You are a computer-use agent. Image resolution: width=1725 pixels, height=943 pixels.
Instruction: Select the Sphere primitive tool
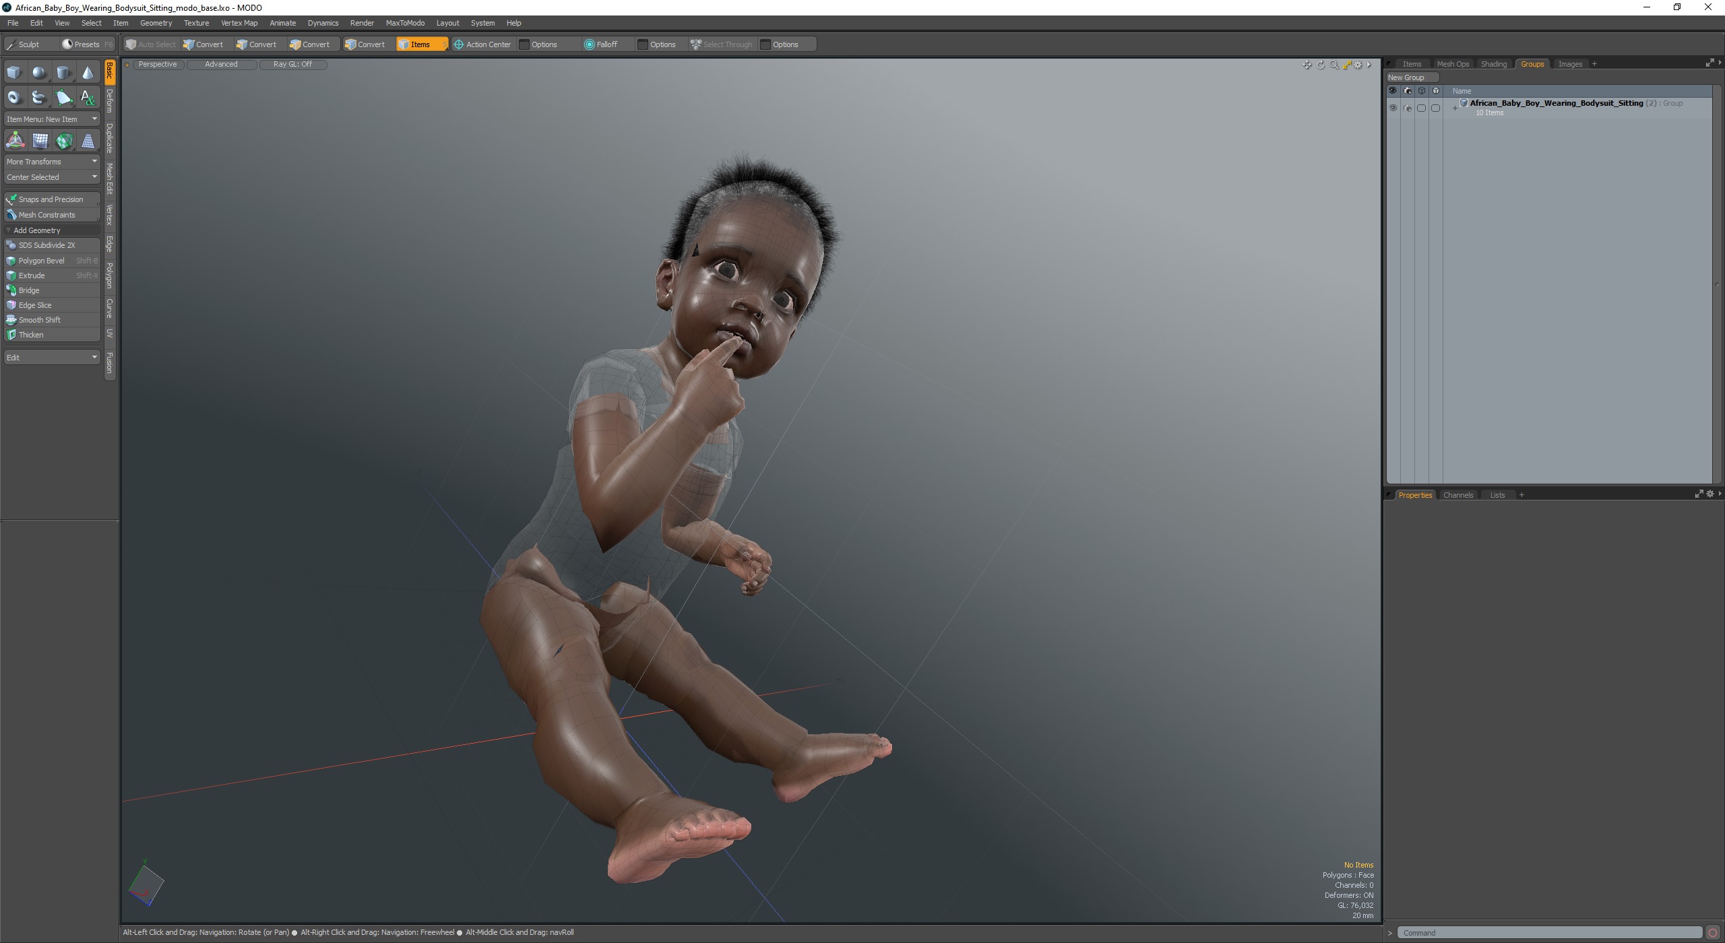(39, 73)
